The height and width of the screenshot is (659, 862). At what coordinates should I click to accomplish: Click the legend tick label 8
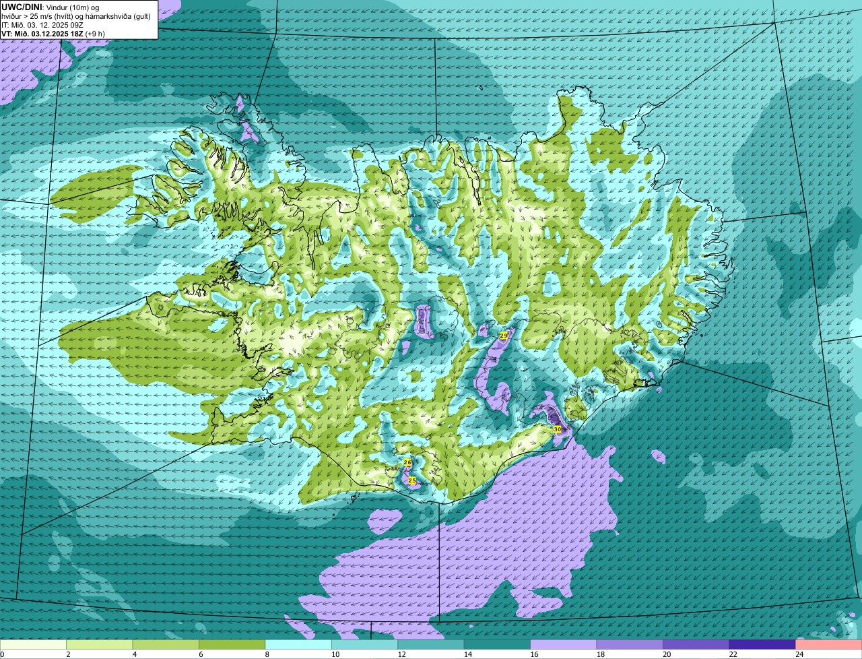pyautogui.click(x=267, y=654)
